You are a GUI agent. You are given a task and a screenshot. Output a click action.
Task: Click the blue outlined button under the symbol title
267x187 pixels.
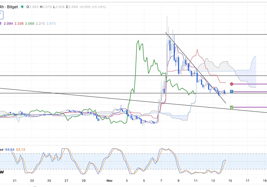[1, 15]
